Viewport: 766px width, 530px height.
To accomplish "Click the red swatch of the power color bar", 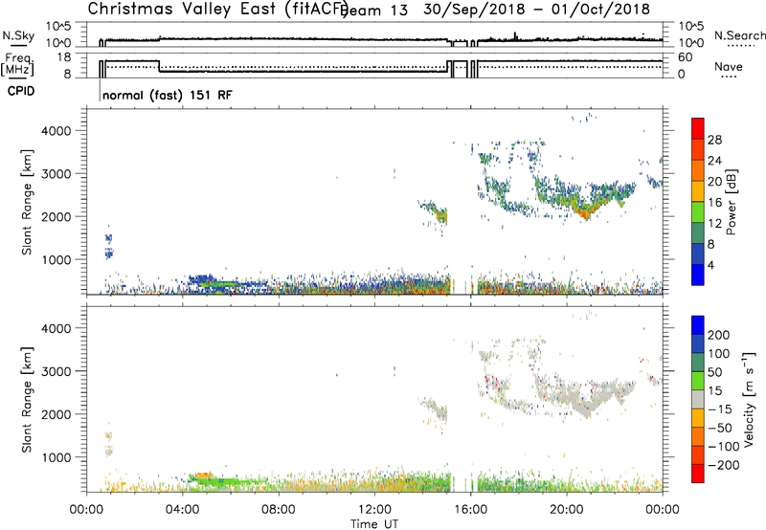I will (698, 128).
